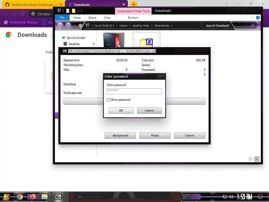Click Downloads breadcrumb in address bar
The width and height of the screenshot is (269, 202).
[162, 26]
